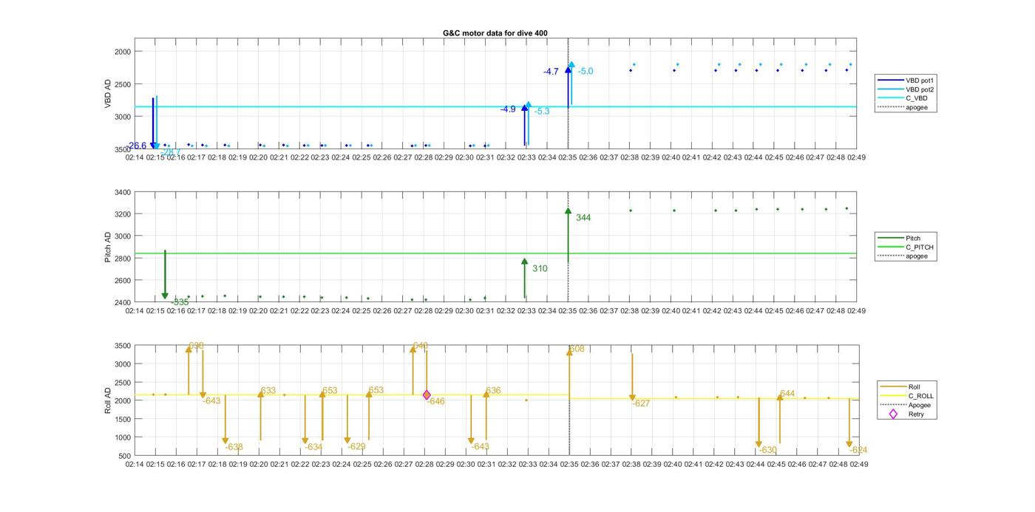Screen dimensions: 1035x512
Task: Click the '3200' tick on Pitch y-axis
Action: click(x=123, y=214)
